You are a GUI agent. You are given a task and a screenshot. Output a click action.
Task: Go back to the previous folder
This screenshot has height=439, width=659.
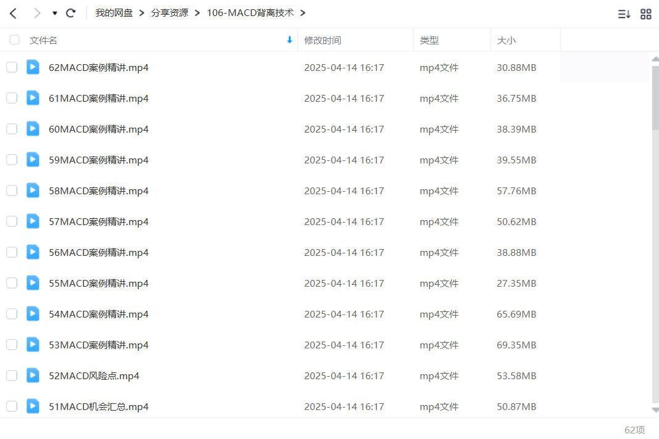click(x=14, y=14)
